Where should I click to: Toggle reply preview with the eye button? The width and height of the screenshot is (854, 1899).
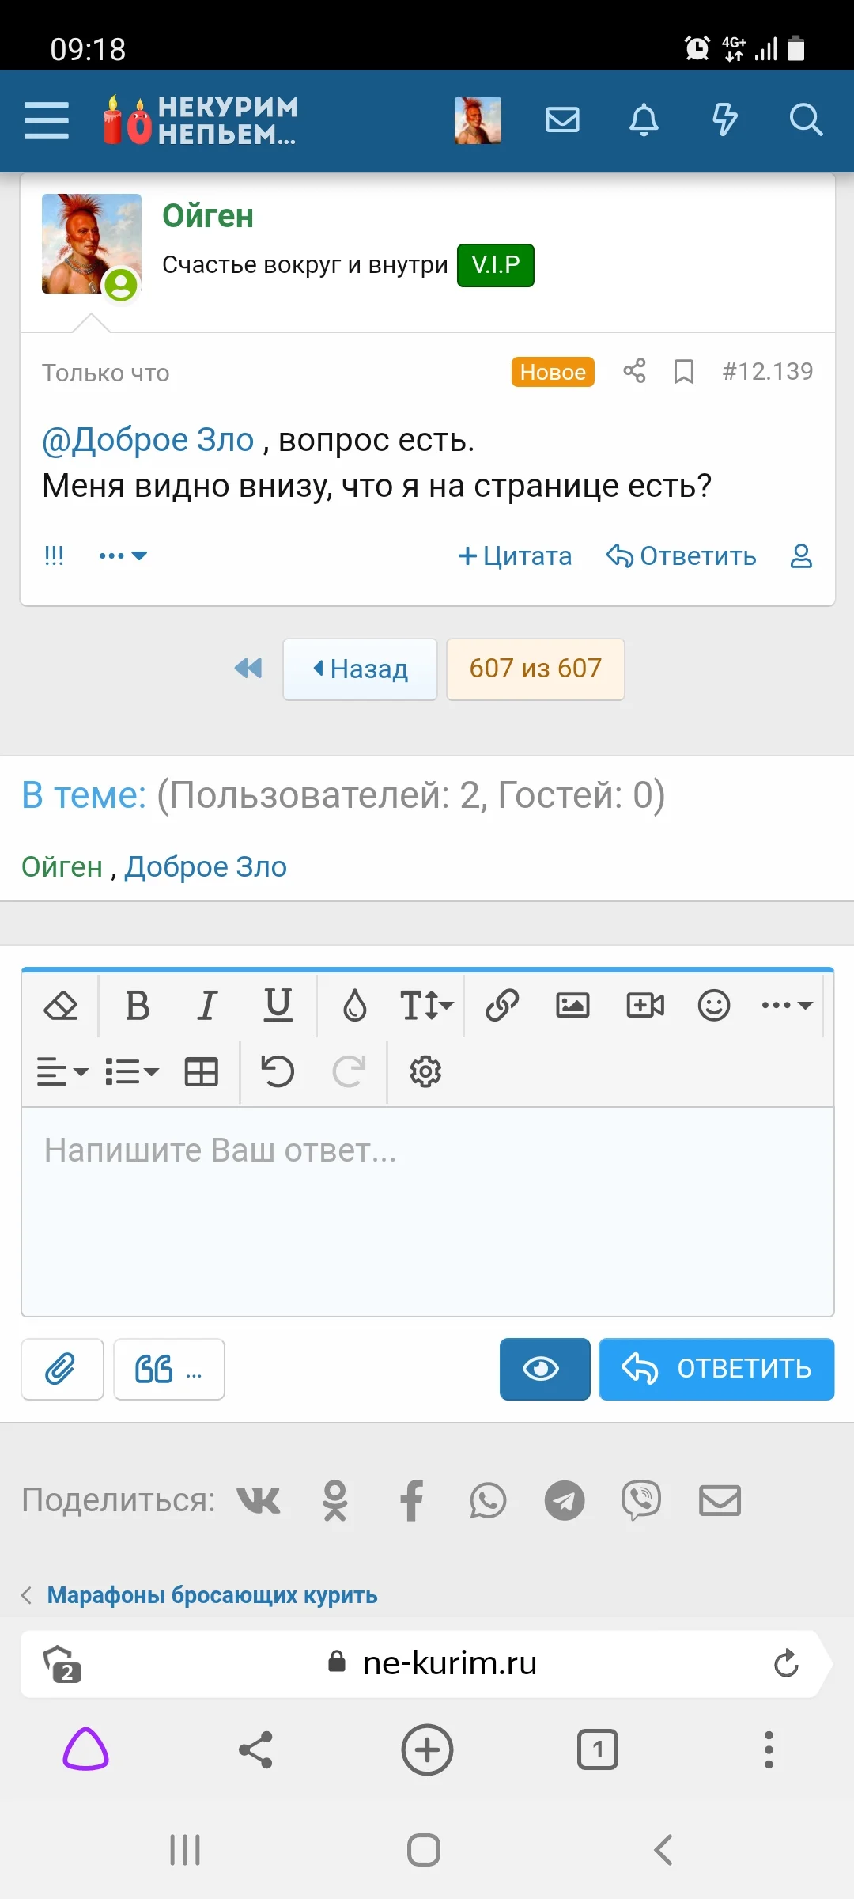point(544,1370)
